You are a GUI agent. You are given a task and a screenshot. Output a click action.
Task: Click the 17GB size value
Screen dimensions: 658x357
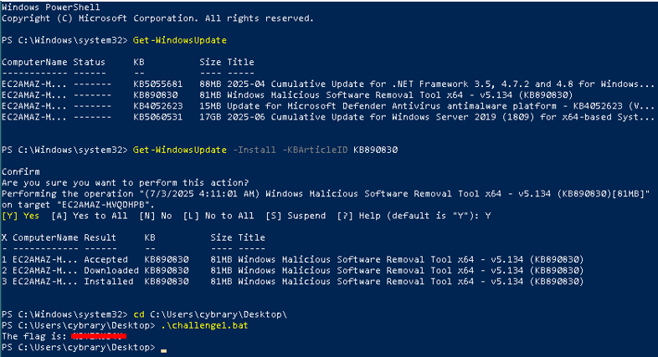tap(209, 116)
